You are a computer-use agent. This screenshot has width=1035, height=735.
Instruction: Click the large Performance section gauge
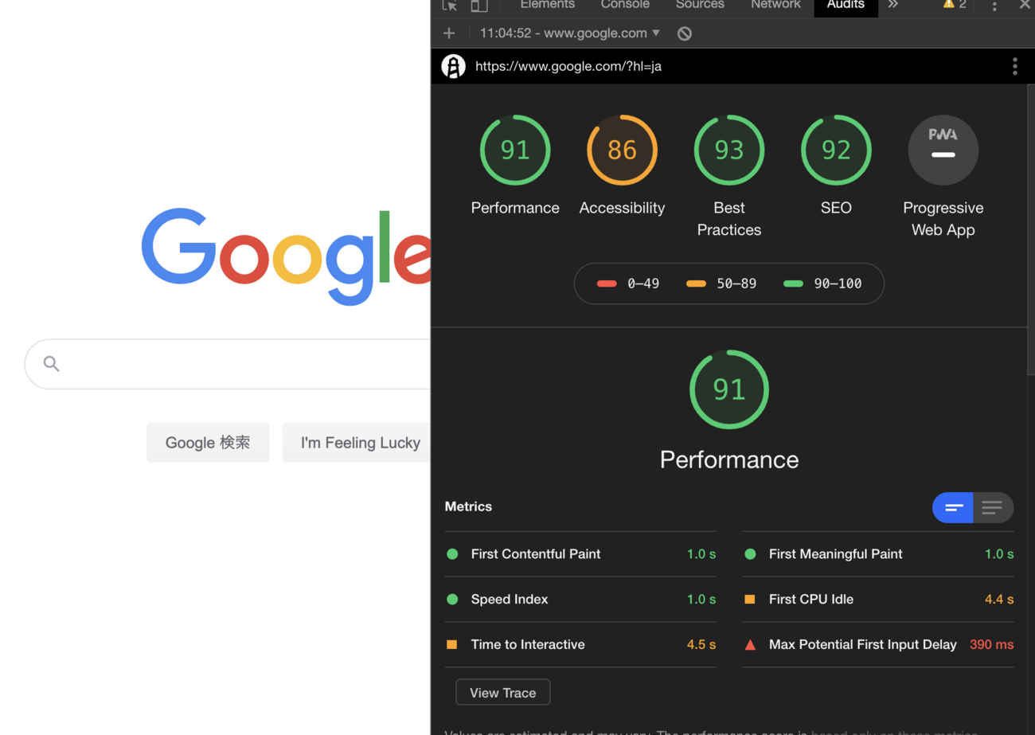[729, 389]
